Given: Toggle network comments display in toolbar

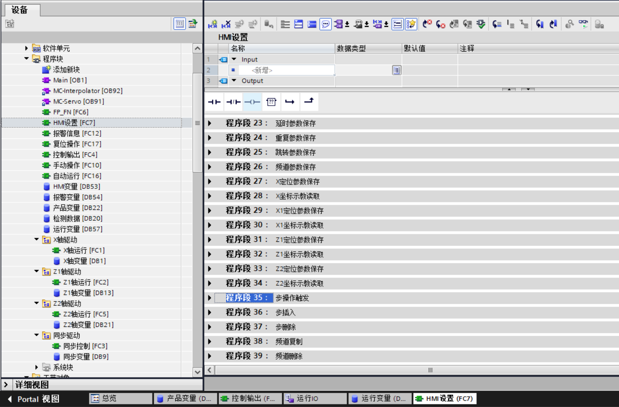Looking at the screenshot, I should [x=326, y=24].
